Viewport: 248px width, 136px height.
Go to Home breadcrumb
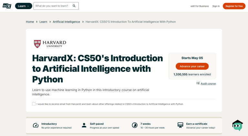click(30, 22)
